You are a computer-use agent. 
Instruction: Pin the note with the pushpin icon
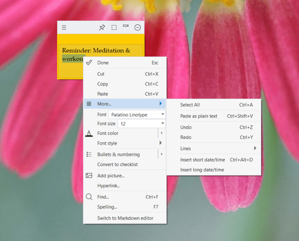click(102, 28)
